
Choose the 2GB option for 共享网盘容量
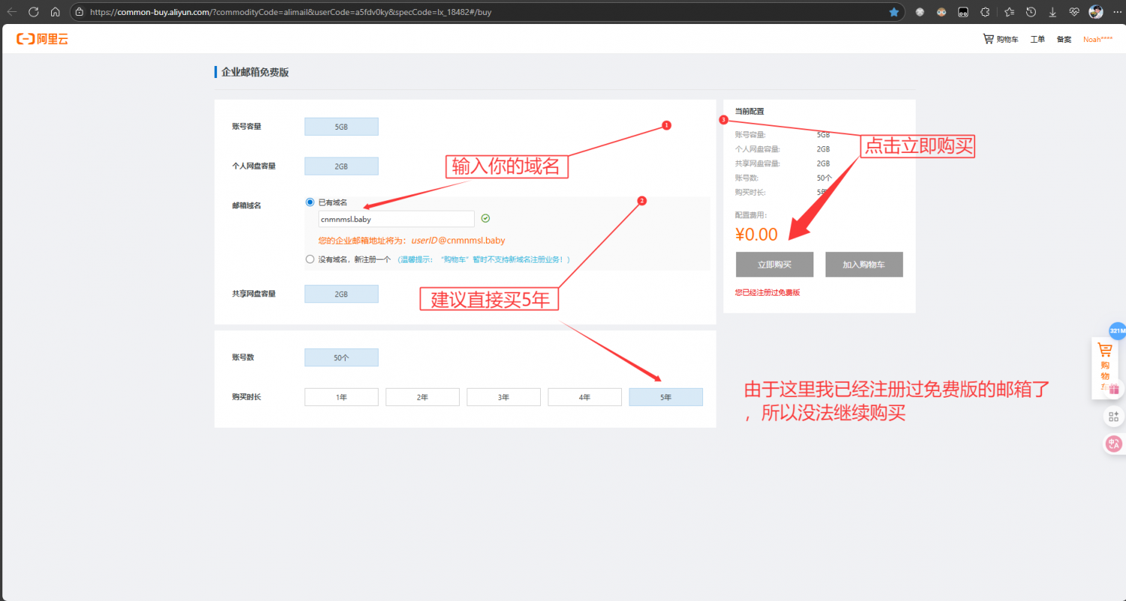point(341,294)
